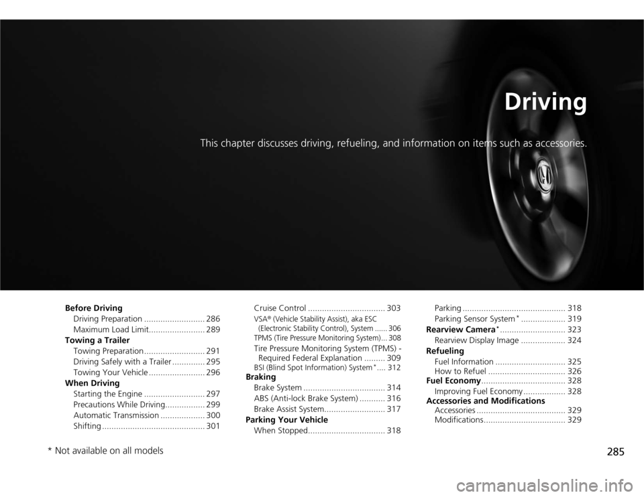Open Rearview Camera 323 section
The image size is (644, 497).
point(504,330)
